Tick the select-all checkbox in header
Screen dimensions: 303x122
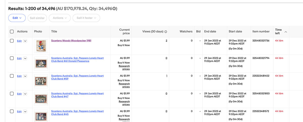[x=12, y=32]
